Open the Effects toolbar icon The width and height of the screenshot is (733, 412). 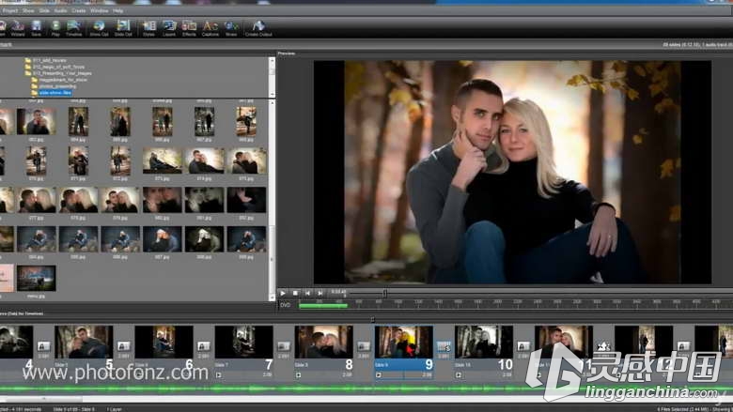tap(189, 28)
